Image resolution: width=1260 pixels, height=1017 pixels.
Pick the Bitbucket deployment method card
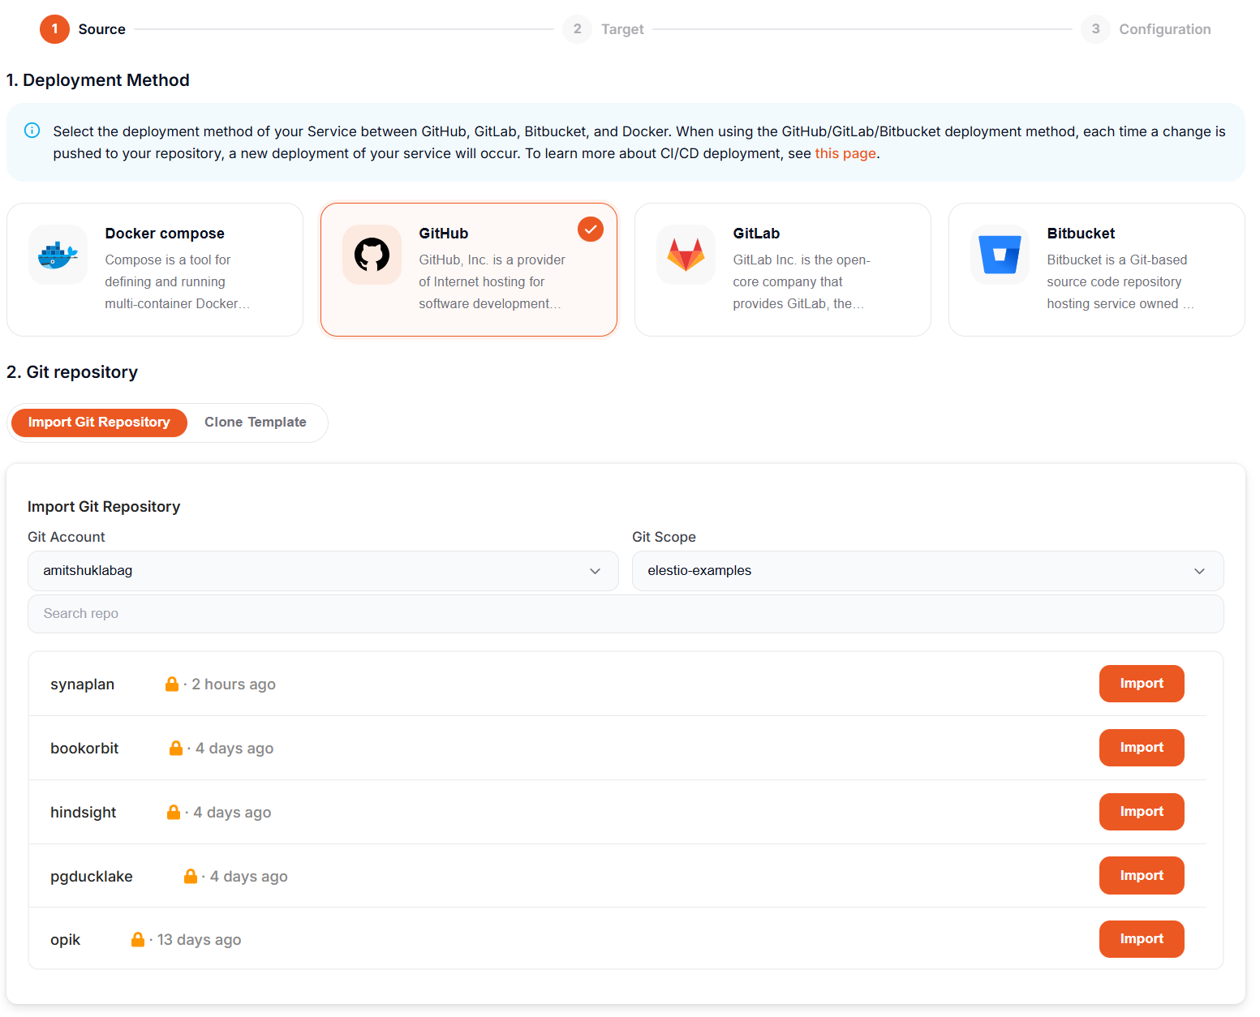tap(1097, 269)
